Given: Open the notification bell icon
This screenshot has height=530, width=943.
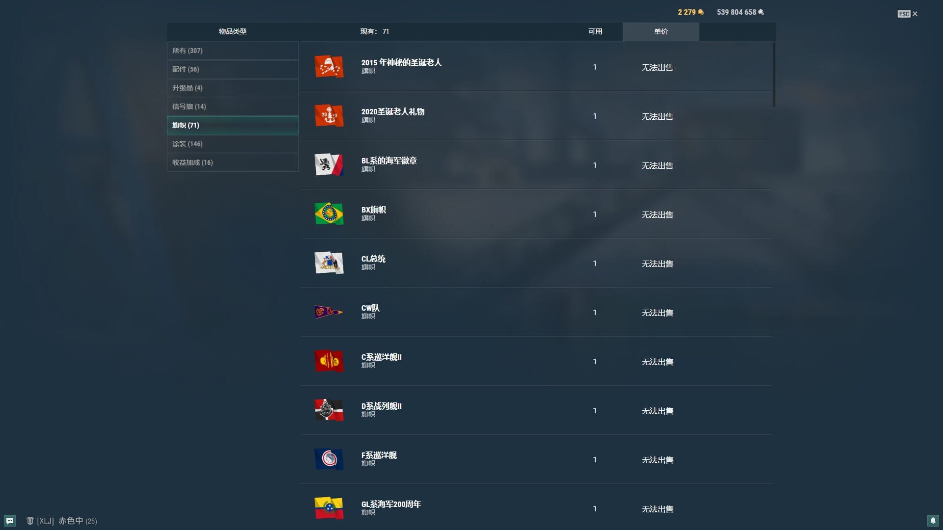Looking at the screenshot, I should 933,521.
